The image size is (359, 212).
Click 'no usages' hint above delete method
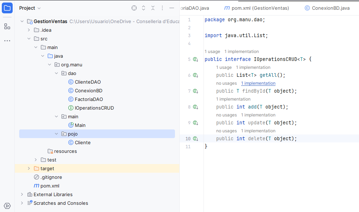tap(226, 131)
